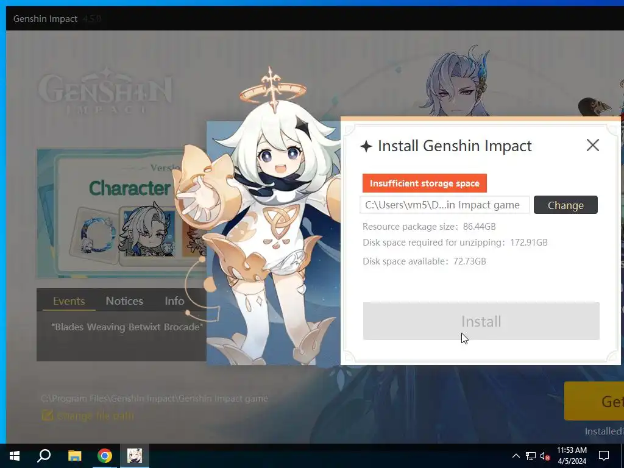Viewport: 624px width, 468px height.
Task: Click the Genshin Impact title bar text
Action: pyautogui.click(x=45, y=19)
